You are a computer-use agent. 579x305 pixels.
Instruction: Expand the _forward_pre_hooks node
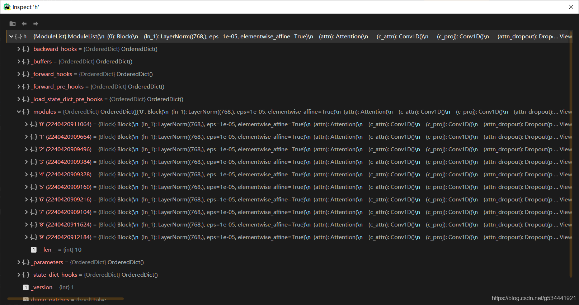point(19,87)
